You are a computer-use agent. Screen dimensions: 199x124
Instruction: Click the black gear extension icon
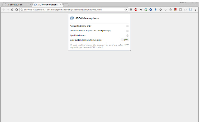tap(160, 10)
